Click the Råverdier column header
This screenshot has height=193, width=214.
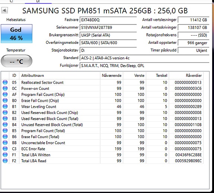(x=186, y=76)
